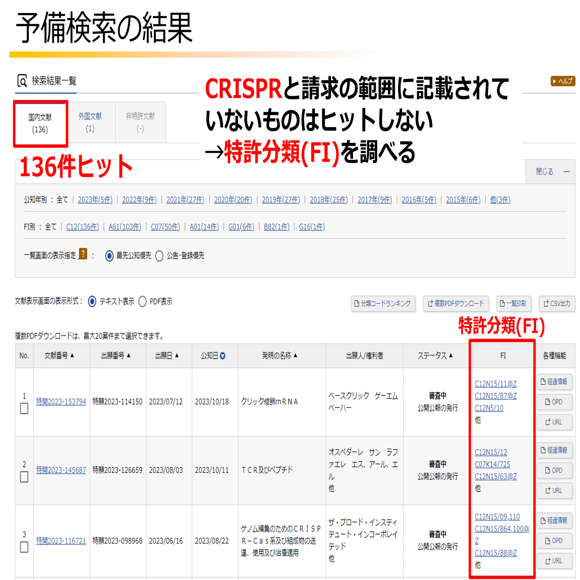This screenshot has width=580, height=580.
Task: Filter results by 2021年(27件)
Action: 185,200
